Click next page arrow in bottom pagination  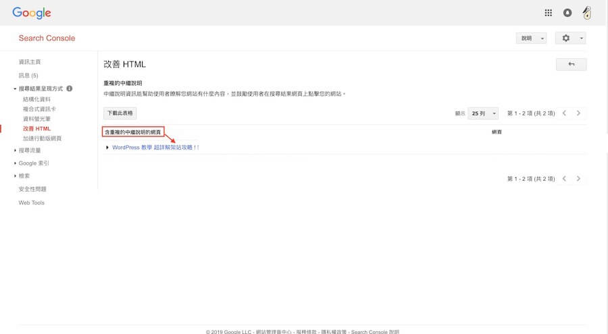click(578, 179)
